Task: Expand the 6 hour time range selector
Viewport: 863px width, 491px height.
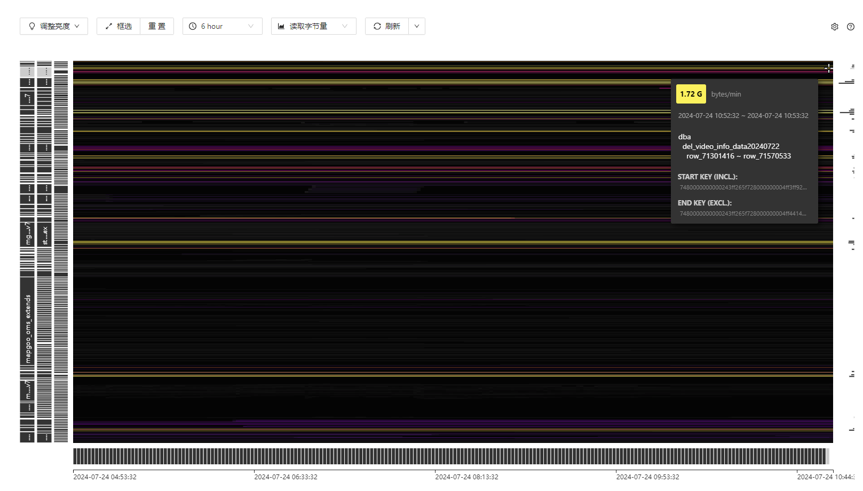Action: [222, 26]
